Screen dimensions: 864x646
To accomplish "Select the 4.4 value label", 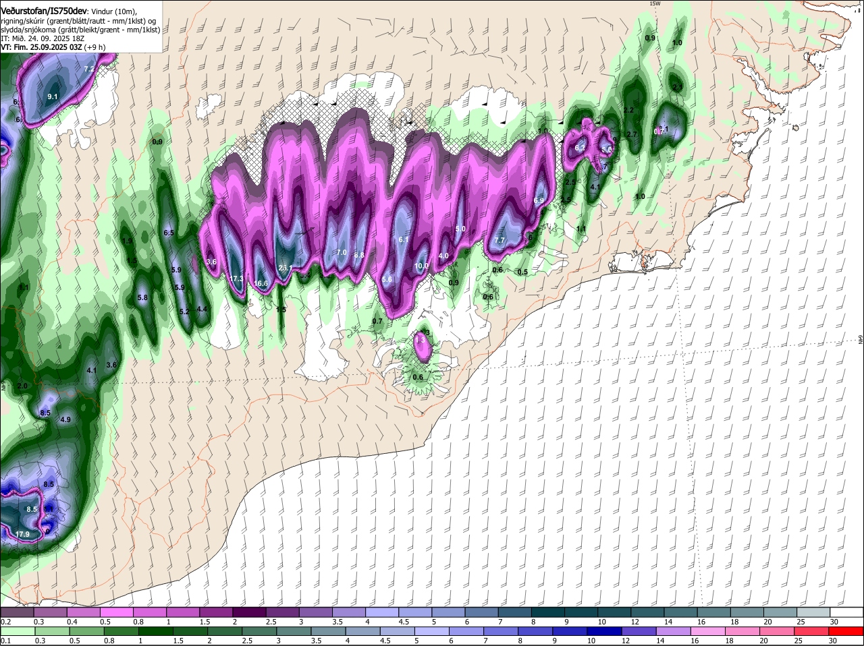I will (x=202, y=310).
